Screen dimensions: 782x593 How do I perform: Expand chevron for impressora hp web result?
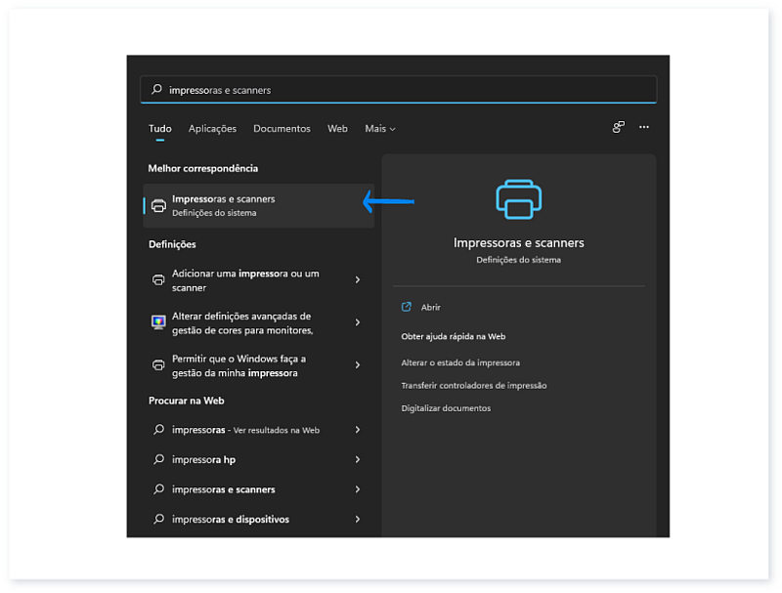[x=358, y=460]
